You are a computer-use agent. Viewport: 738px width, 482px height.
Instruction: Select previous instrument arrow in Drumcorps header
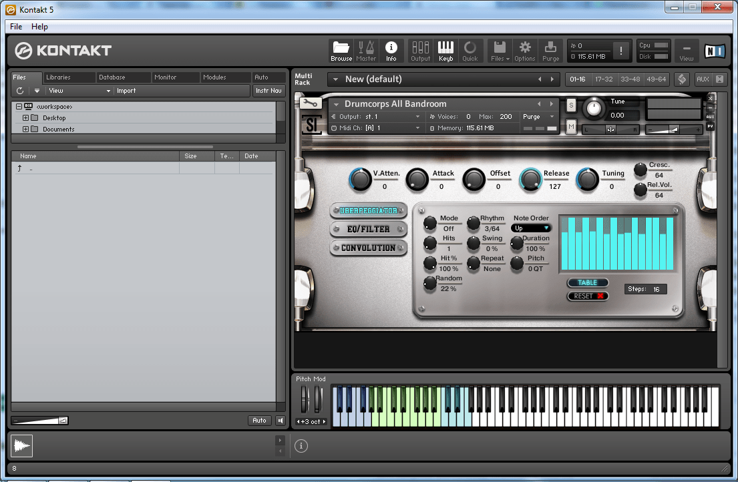coord(540,103)
